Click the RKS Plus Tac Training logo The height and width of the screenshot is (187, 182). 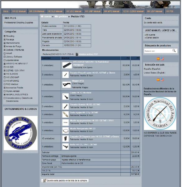[21, 133]
